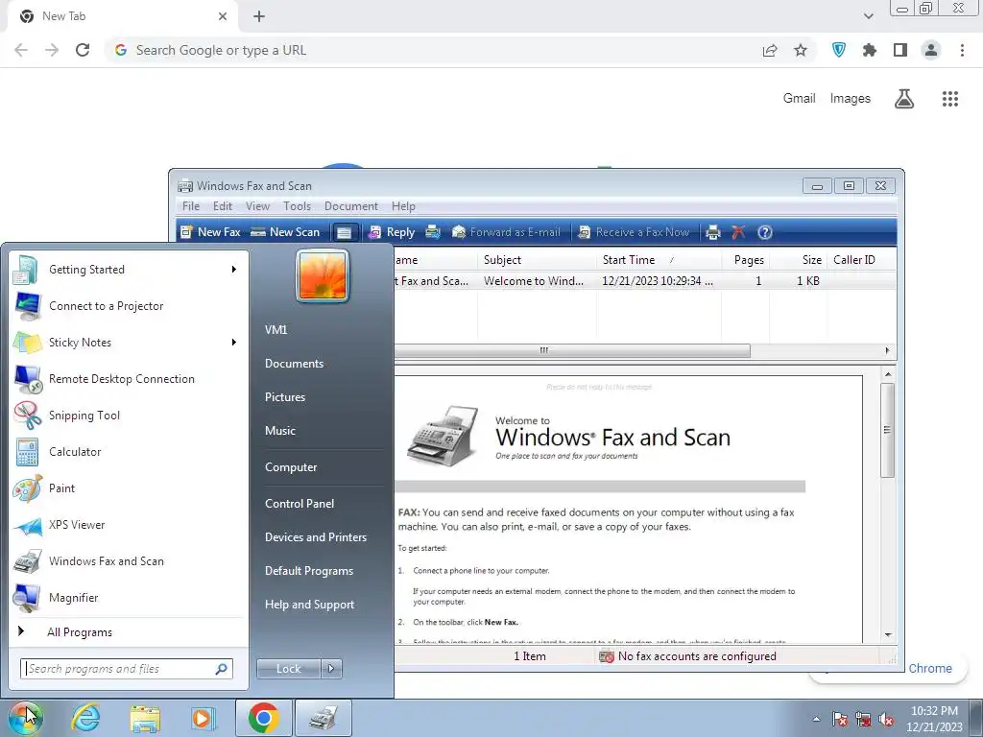Open the Google apps grid in Chrome
983x737 pixels.
[x=949, y=99]
